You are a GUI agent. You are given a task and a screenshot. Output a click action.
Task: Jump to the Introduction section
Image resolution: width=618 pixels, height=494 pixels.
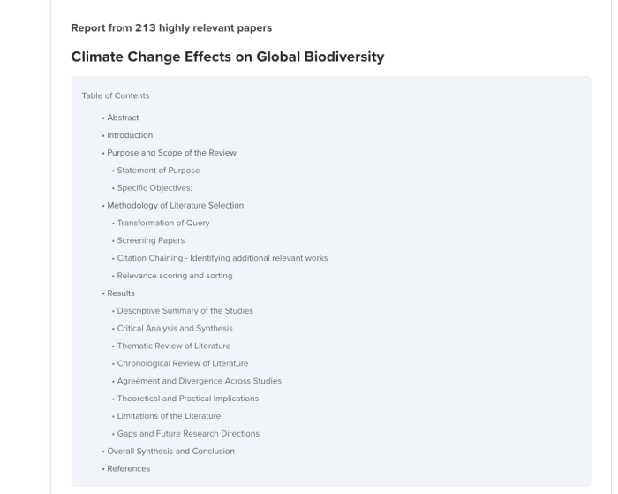(x=130, y=135)
